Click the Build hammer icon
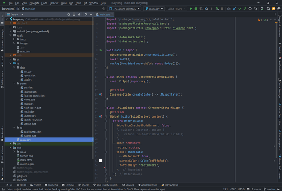Screen dimensions: 282x191 (x=104, y=9)
